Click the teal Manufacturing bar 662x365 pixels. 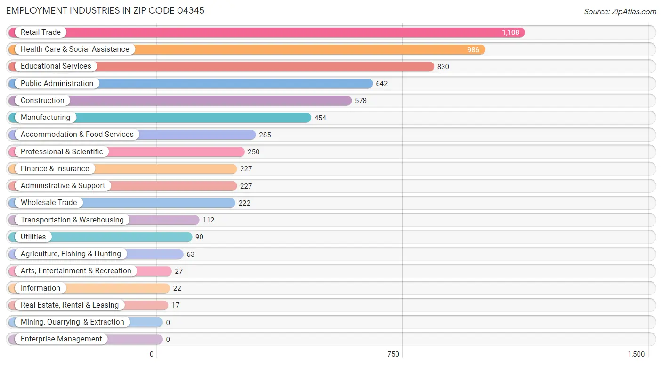[160, 118]
